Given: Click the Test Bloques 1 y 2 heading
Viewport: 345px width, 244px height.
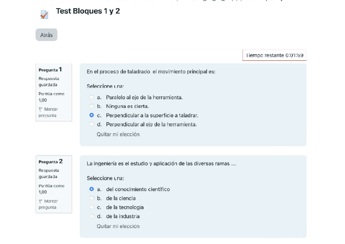Looking at the screenshot, I should coord(88,11).
